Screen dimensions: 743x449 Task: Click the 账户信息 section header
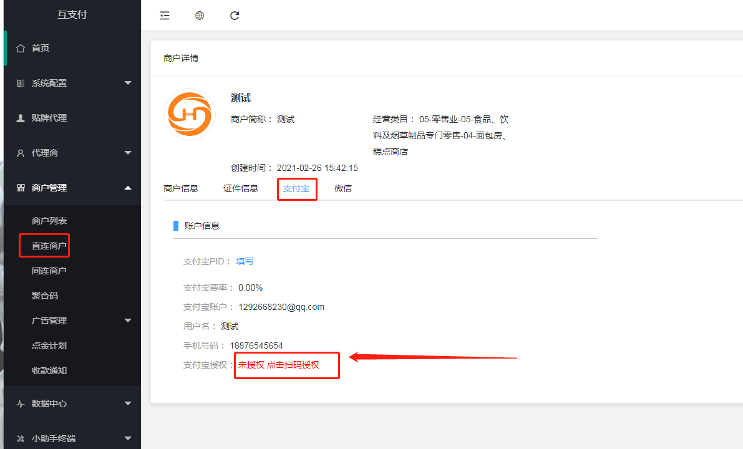pos(202,226)
